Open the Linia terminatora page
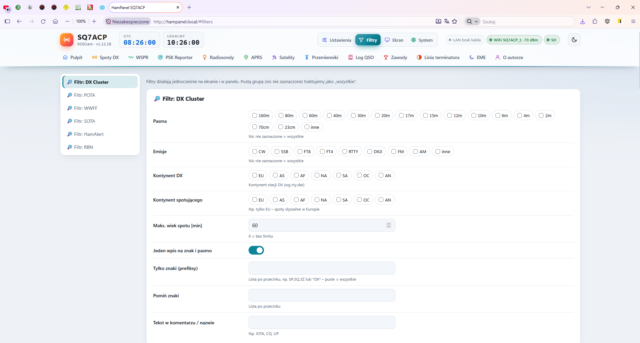Screen dimensions: 640x343 click(x=438, y=57)
